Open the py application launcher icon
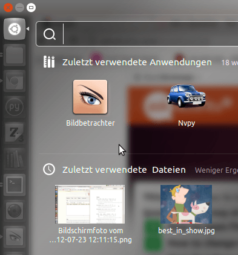238x255 pixels. coord(15,107)
